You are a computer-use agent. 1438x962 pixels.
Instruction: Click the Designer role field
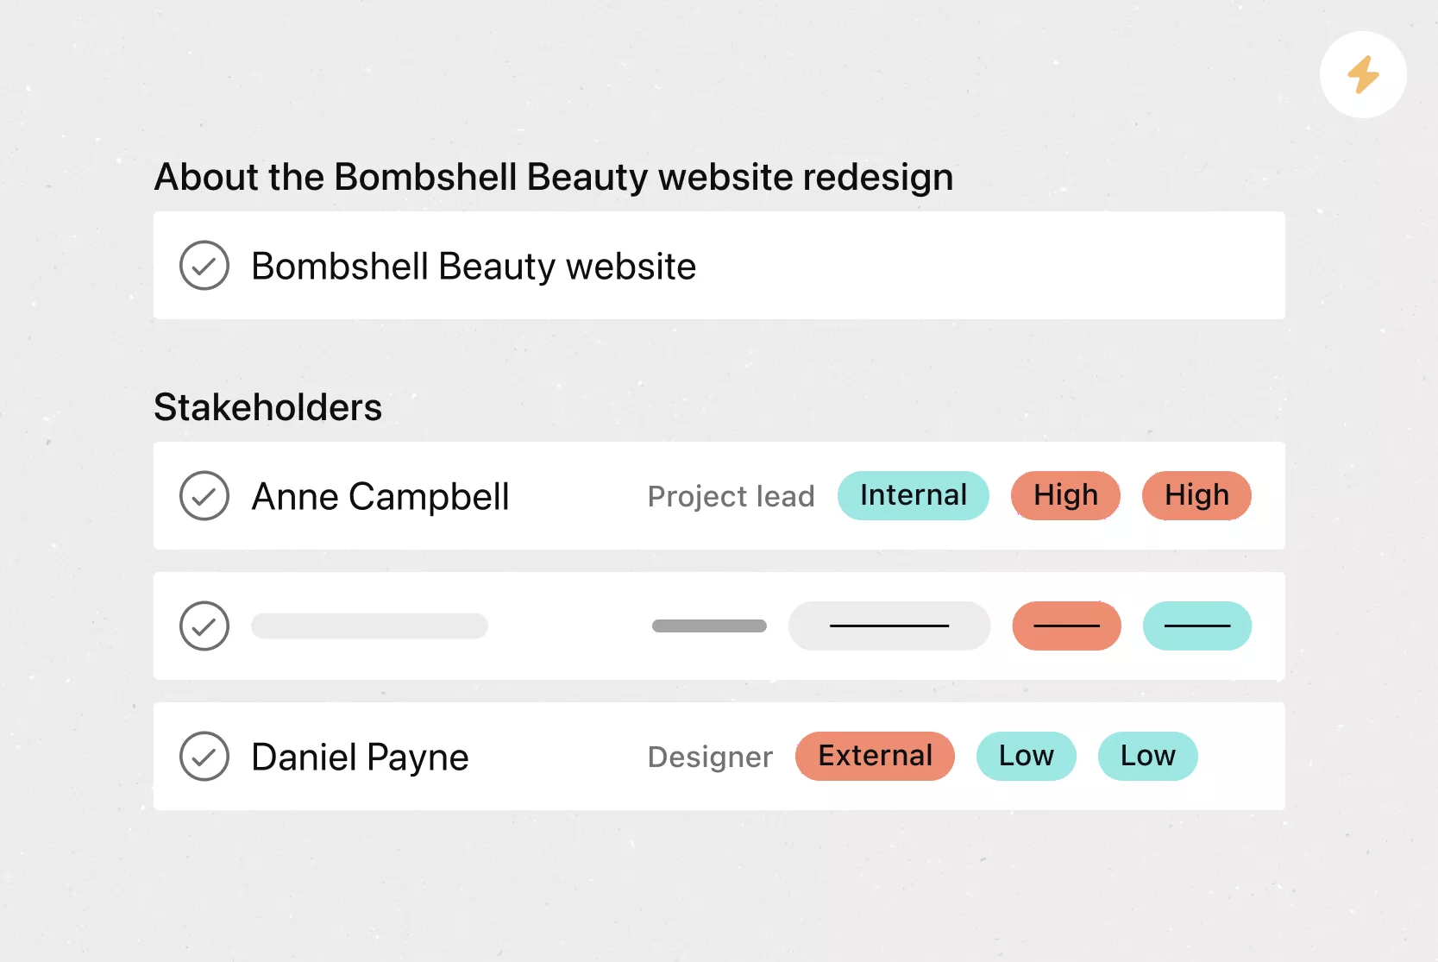(x=710, y=758)
